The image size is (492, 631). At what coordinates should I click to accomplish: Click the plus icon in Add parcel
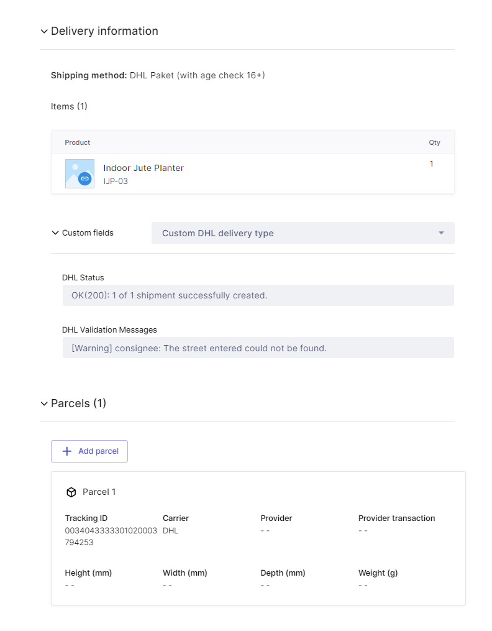pyautogui.click(x=67, y=451)
